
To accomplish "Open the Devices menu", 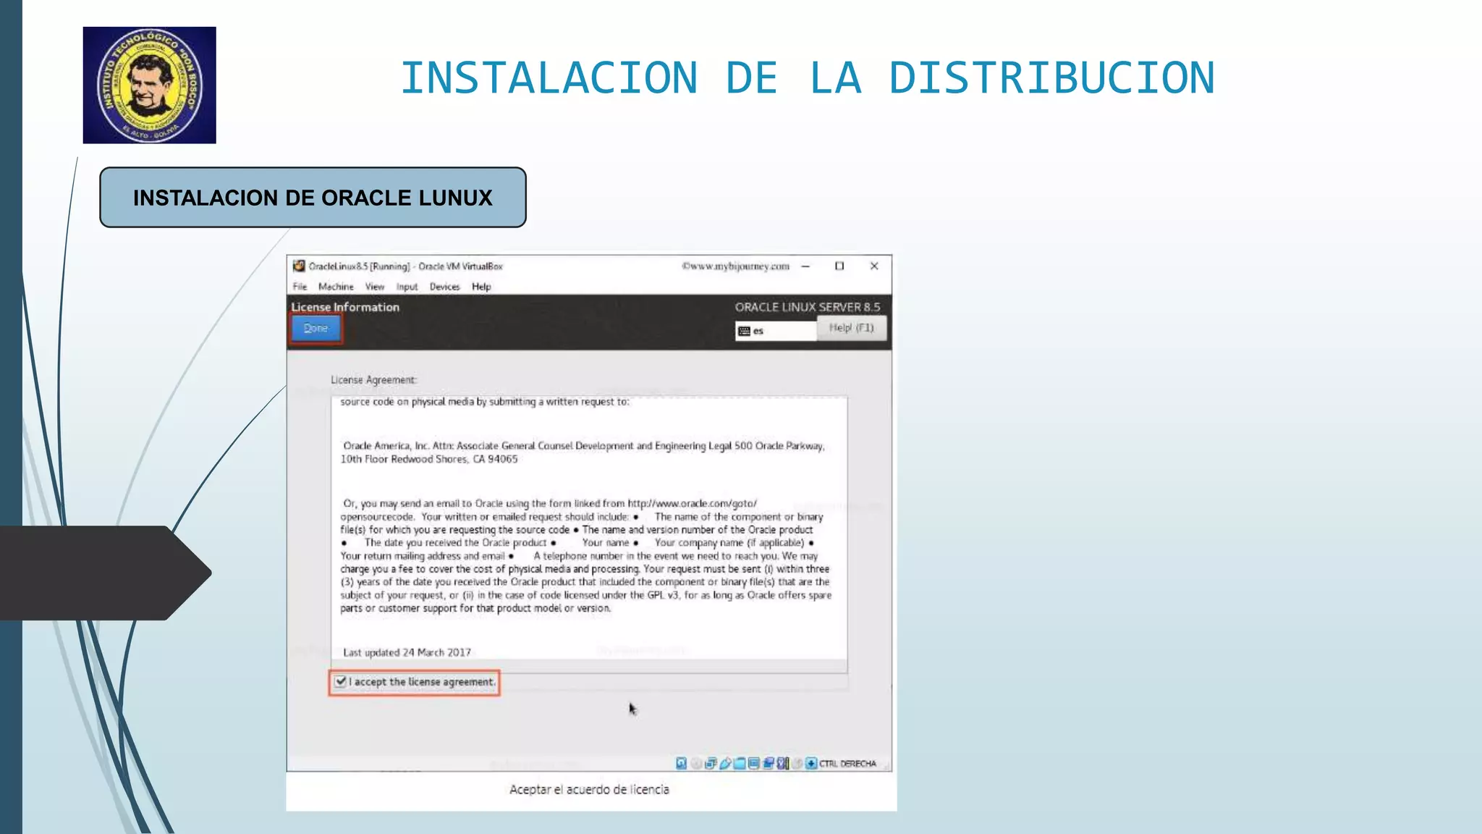I will point(444,287).
